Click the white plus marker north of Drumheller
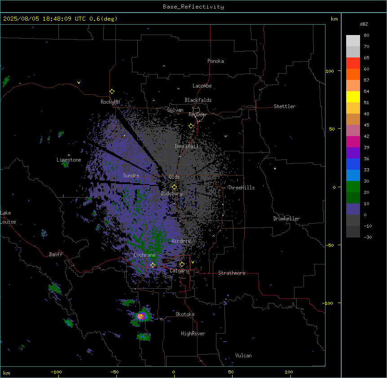Image resolution: width=387 pixels, height=378 pixels. 275,168
